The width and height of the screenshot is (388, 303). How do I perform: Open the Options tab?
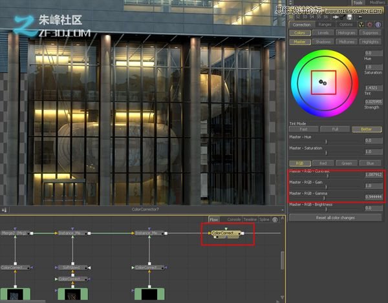(346, 25)
